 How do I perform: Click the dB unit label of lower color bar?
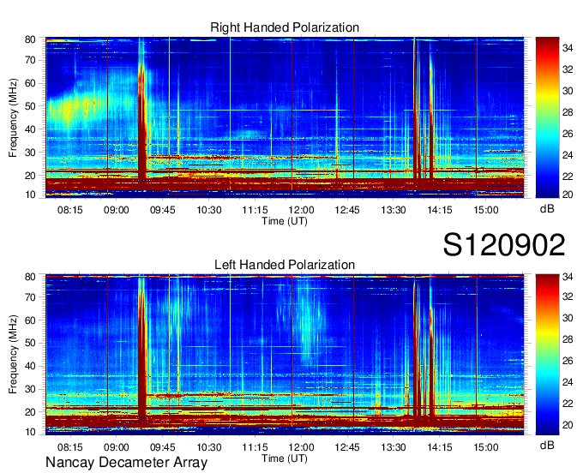pyautogui.click(x=547, y=446)
